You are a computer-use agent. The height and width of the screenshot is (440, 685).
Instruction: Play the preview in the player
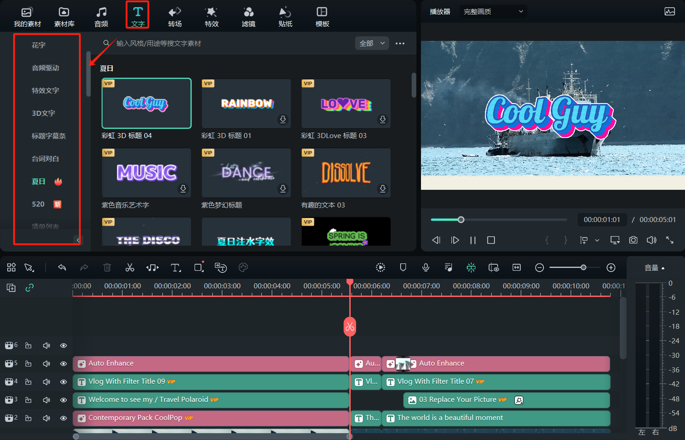coord(455,240)
